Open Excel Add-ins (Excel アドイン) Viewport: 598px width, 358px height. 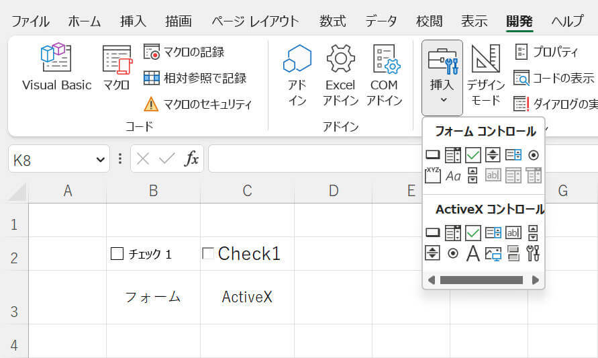(x=340, y=74)
